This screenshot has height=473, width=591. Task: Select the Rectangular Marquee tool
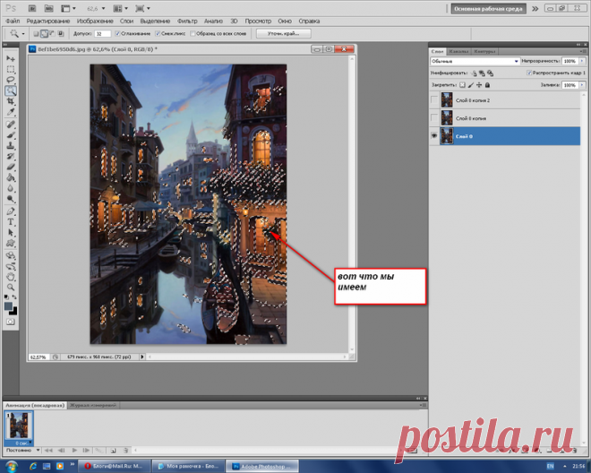(11, 69)
